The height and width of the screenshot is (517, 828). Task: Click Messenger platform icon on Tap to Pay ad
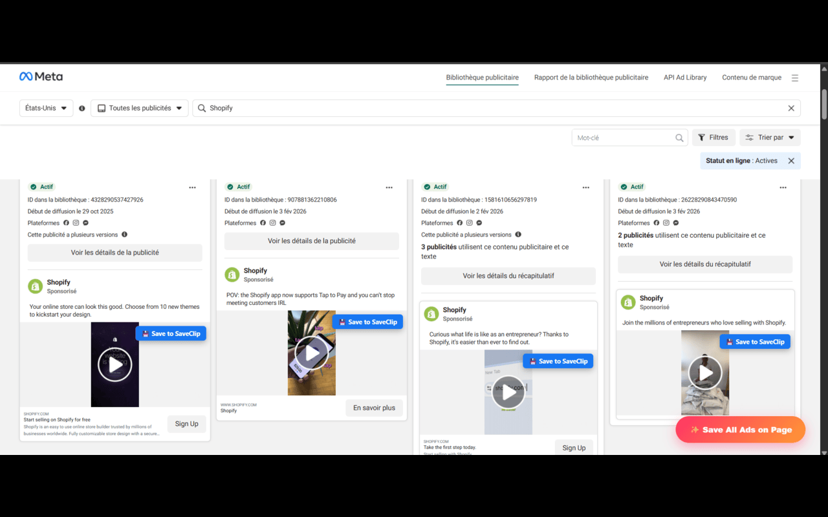(x=282, y=223)
